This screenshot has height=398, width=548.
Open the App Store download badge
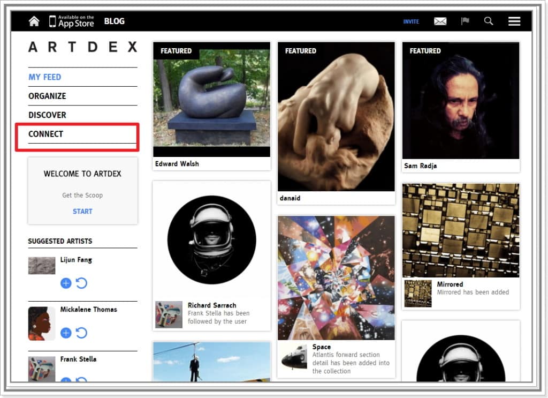coord(71,21)
